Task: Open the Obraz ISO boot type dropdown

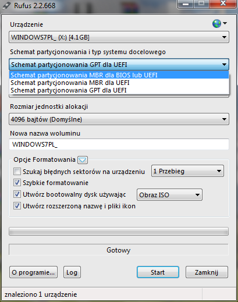Action: click(x=170, y=195)
